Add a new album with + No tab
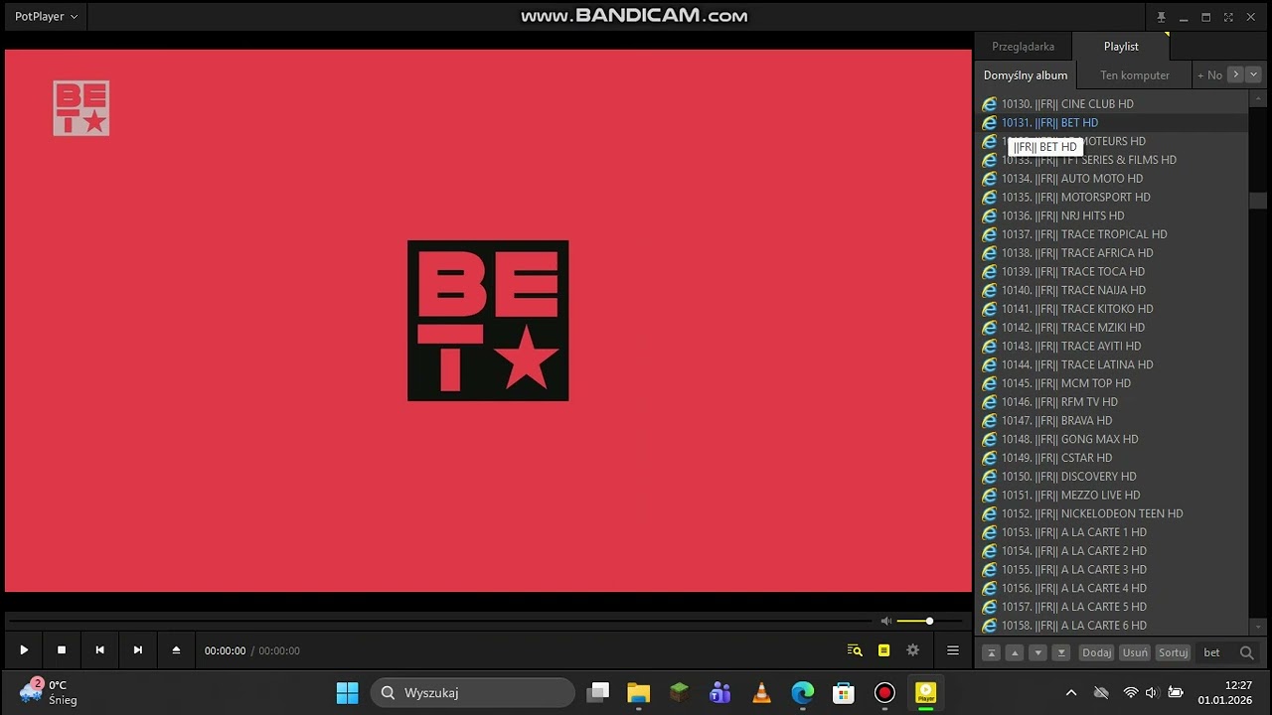Image resolution: width=1272 pixels, height=715 pixels. click(x=1209, y=74)
